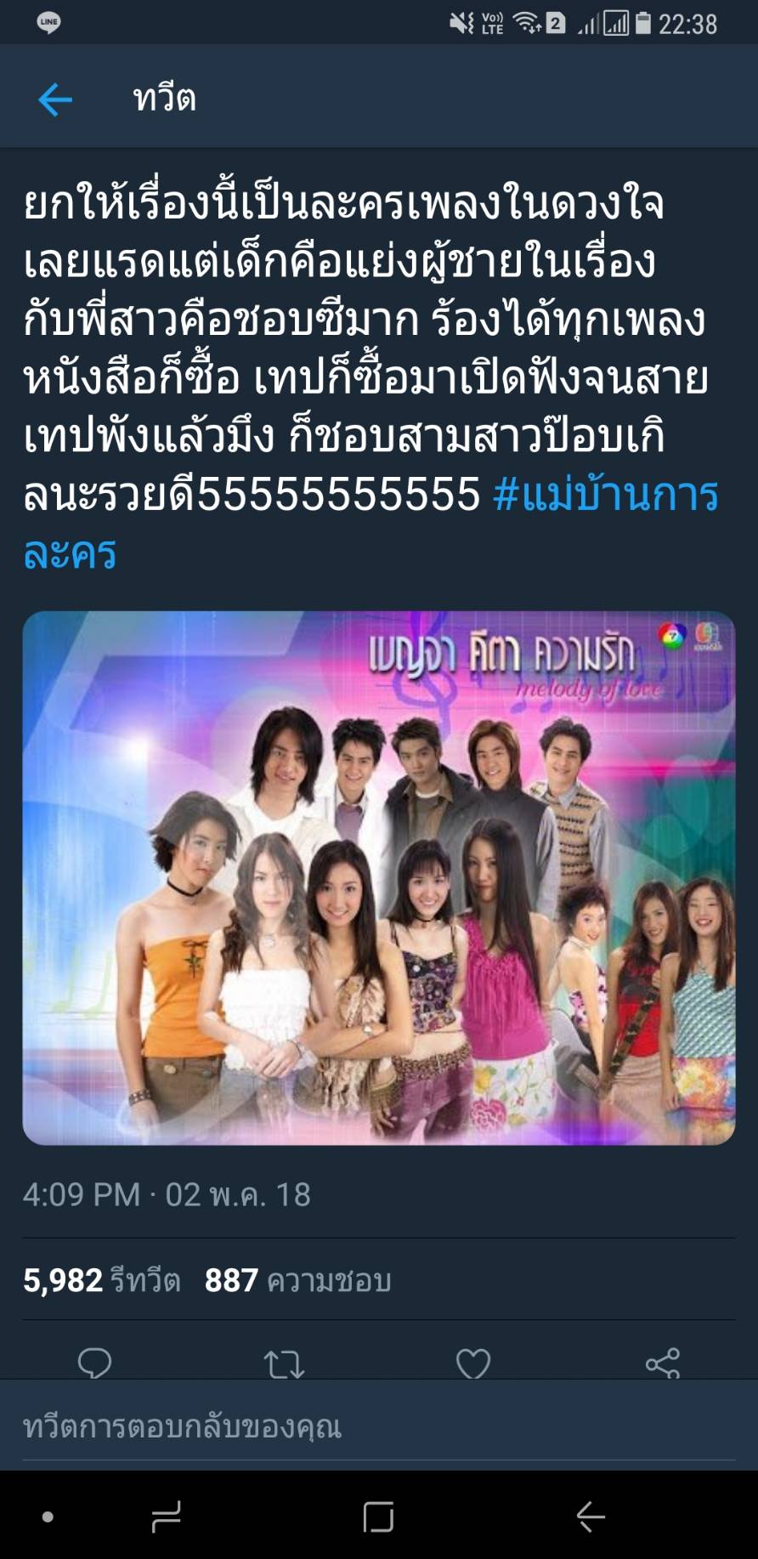
Task: Open the #แม่บ้านการละคร hashtag link
Action: click(371, 524)
